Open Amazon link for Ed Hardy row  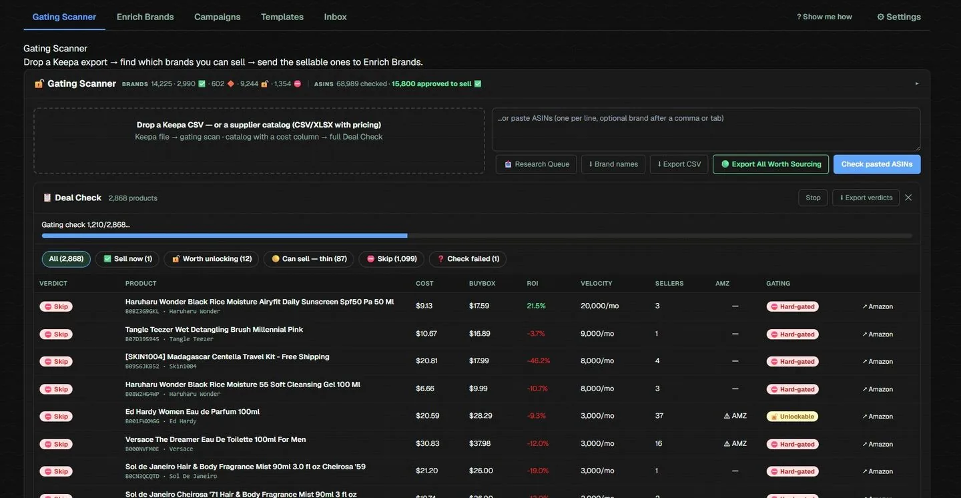pyautogui.click(x=878, y=417)
